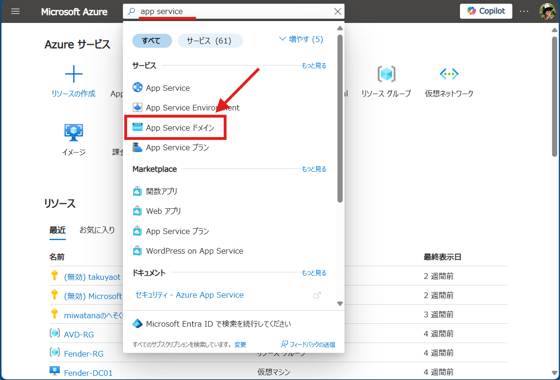Click the App Service プラン service icon

click(137, 147)
